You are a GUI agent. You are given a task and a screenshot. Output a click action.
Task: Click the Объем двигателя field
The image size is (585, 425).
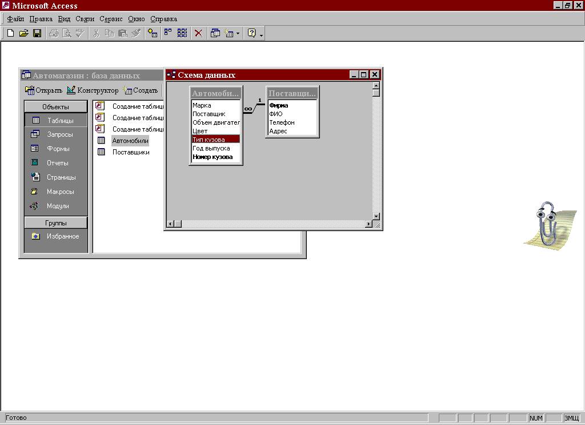215,122
